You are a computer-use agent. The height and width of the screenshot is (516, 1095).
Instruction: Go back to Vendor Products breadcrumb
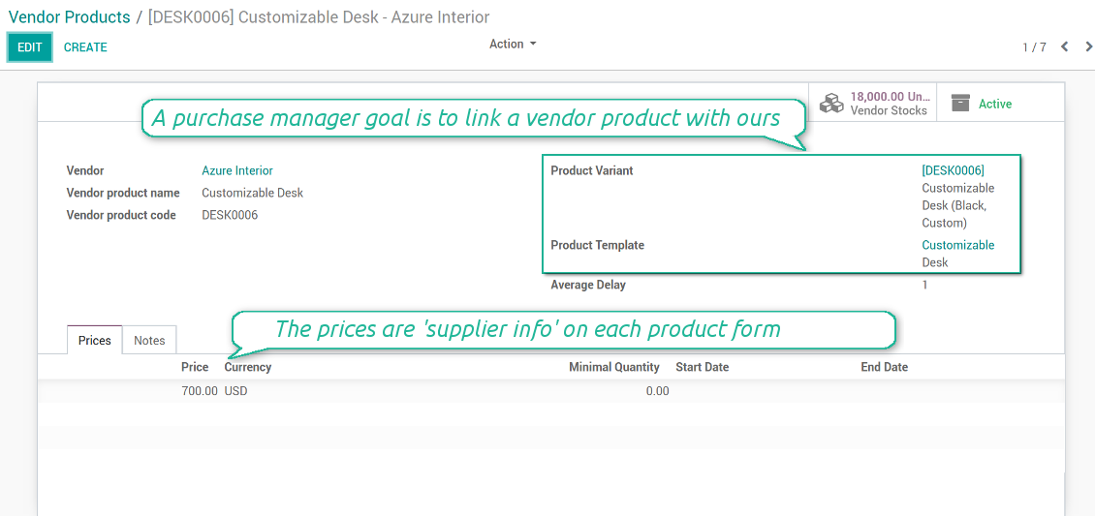point(69,17)
